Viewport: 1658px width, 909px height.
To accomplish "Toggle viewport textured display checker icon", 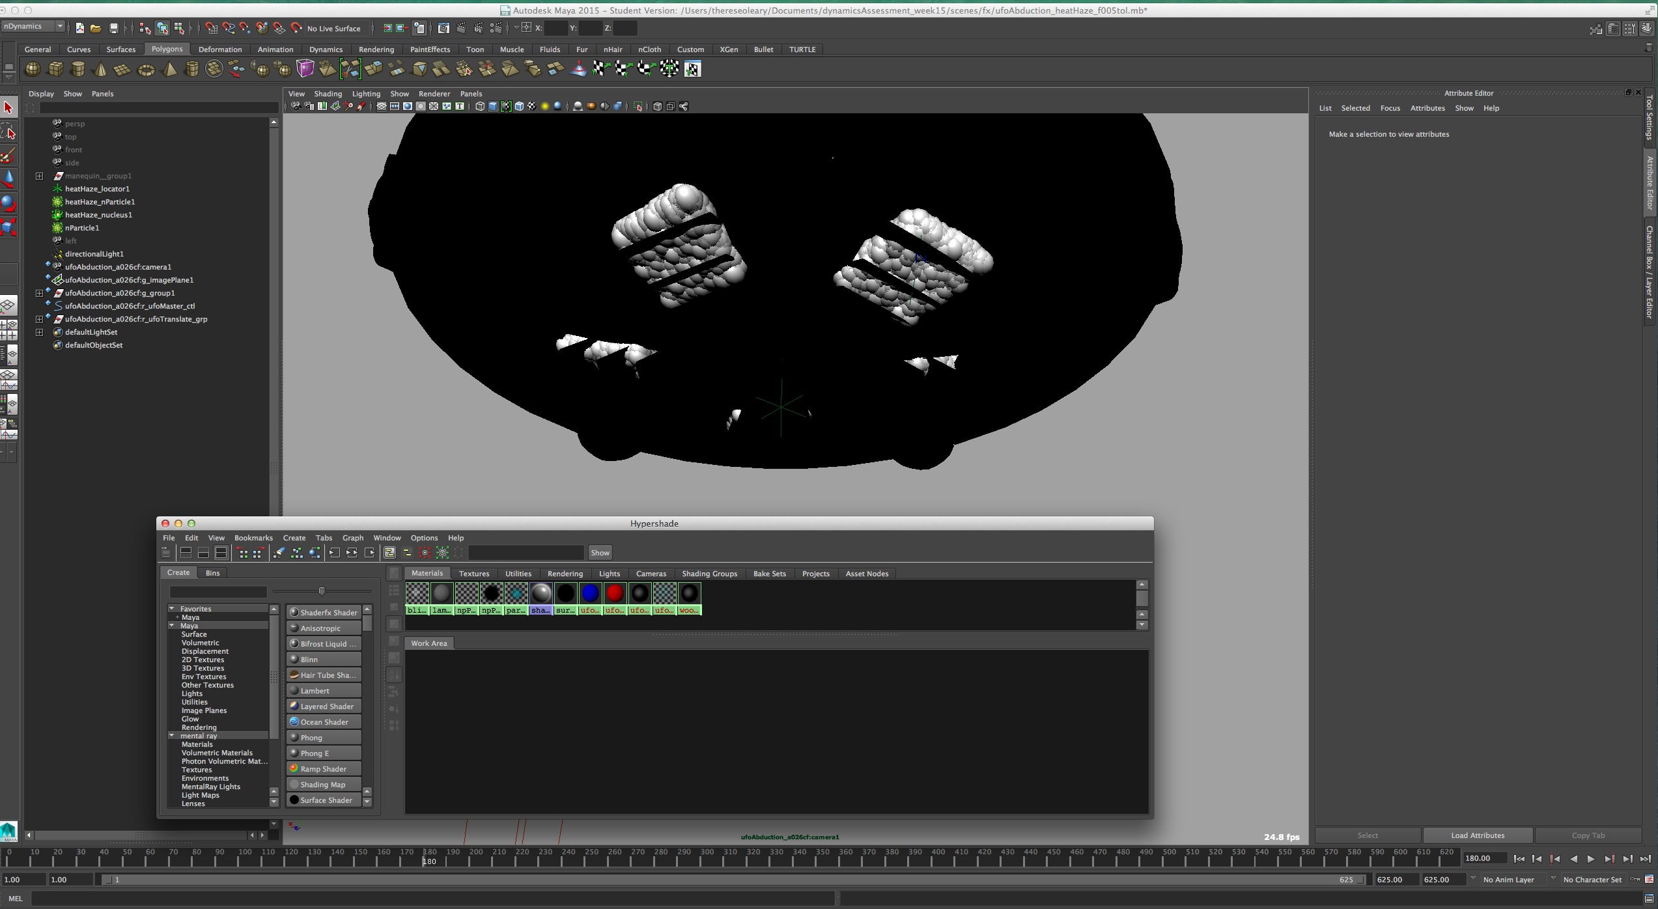I will click(532, 106).
